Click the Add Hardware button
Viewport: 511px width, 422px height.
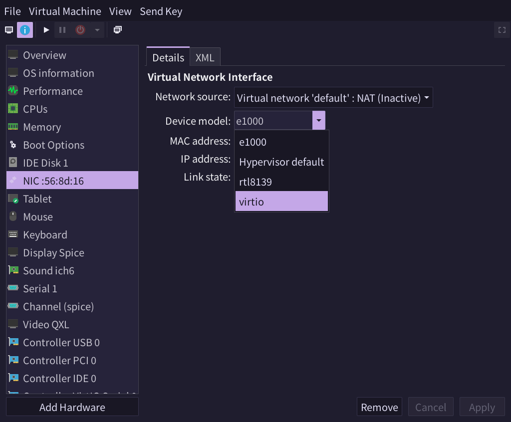(x=72, y=407)
